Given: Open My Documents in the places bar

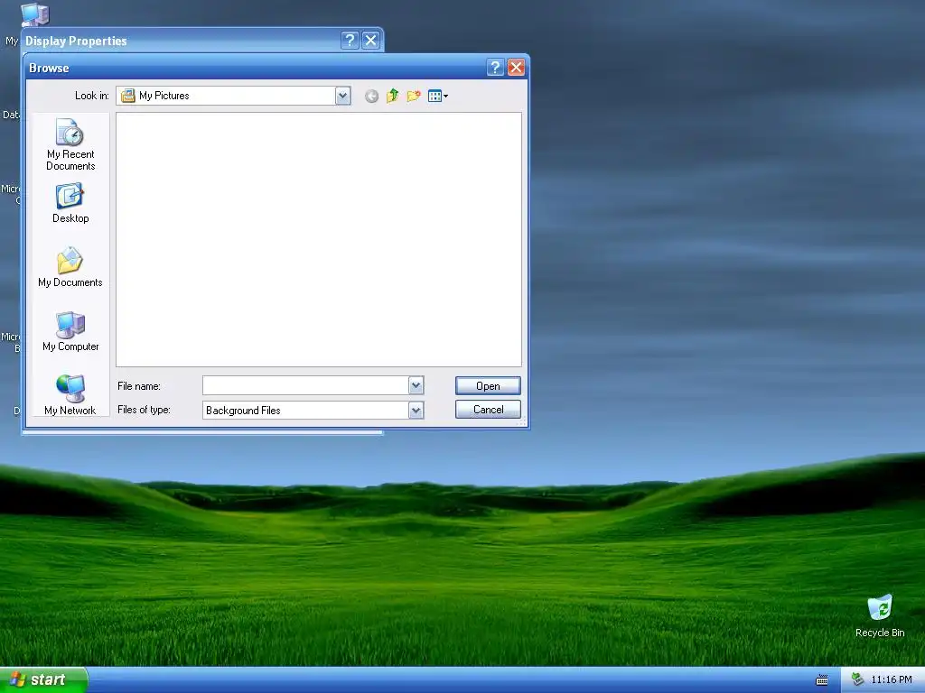Looking at the screenshot, I should [x=70, y=267].
